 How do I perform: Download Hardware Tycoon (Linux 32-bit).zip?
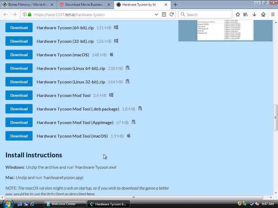pyautogui.click(x=19, y=82)
